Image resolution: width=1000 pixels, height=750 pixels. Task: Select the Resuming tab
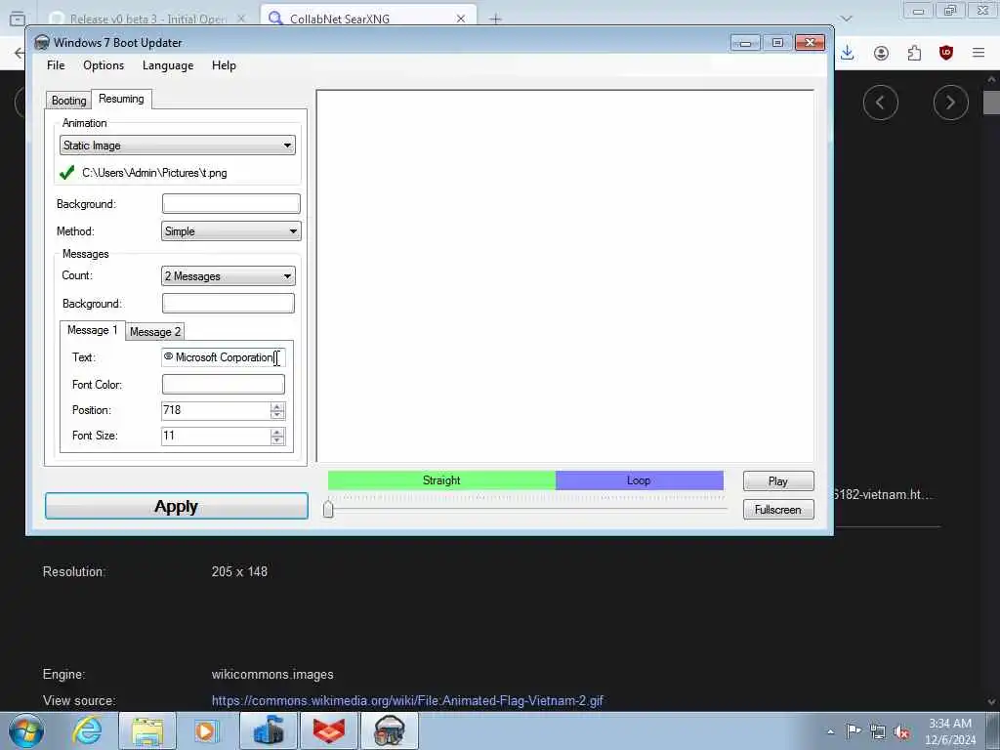[x=121, y=99]
